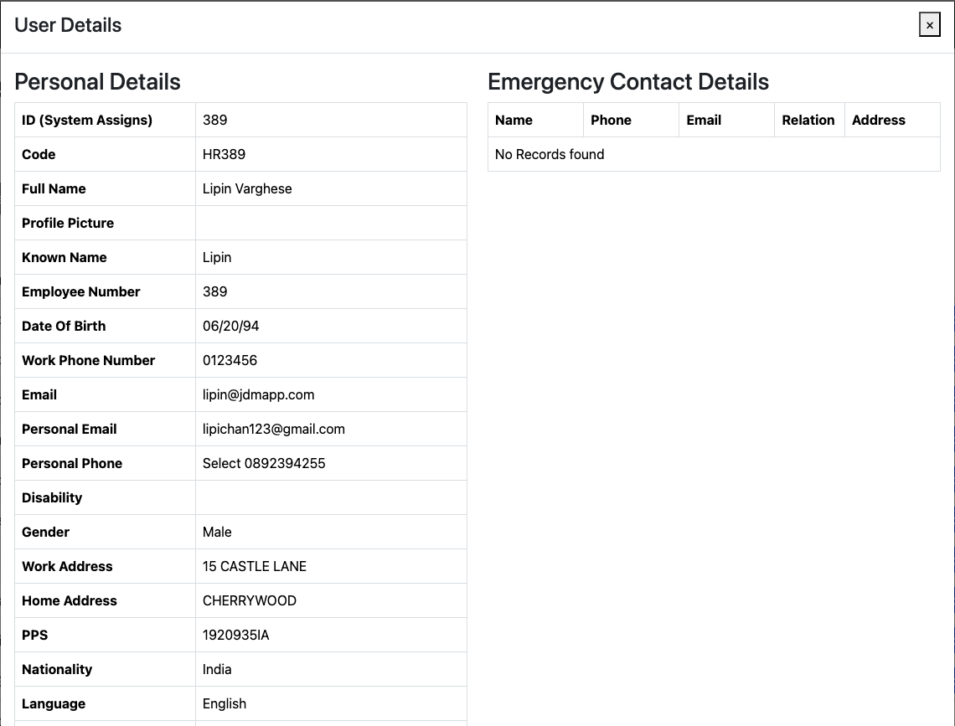Image resolution: width=955 pixels, height=726 pixels.
Task: Click the Address column header
Action: pyautogui.click(x=878, y=120)
